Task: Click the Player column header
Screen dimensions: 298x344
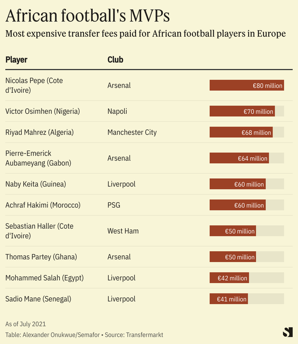Action: (x=17, y=60)
